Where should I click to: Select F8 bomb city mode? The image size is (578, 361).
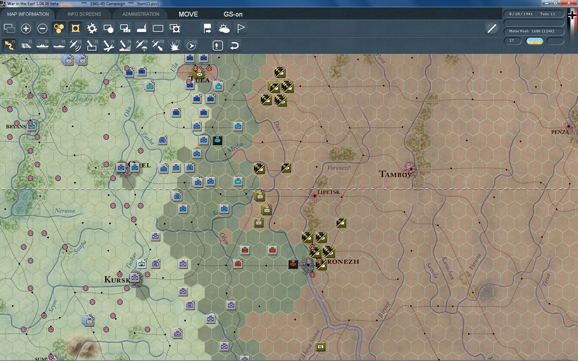pos(125,45)
